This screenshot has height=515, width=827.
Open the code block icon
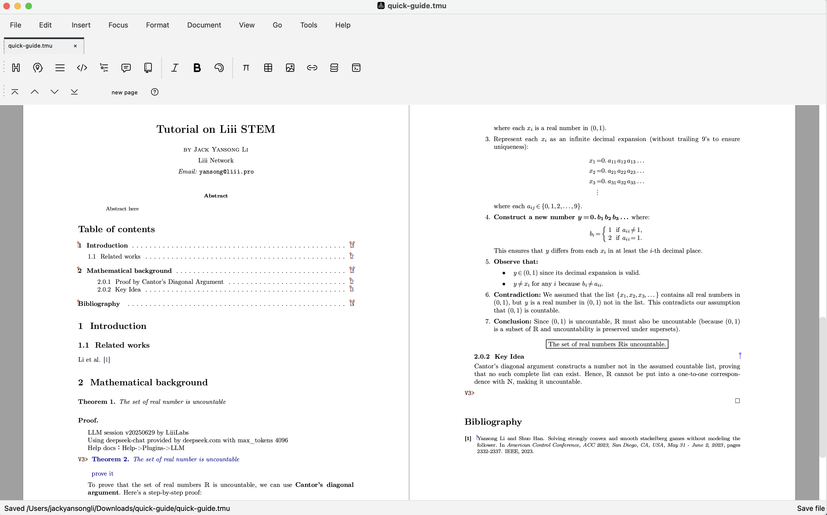coord(82,68)
